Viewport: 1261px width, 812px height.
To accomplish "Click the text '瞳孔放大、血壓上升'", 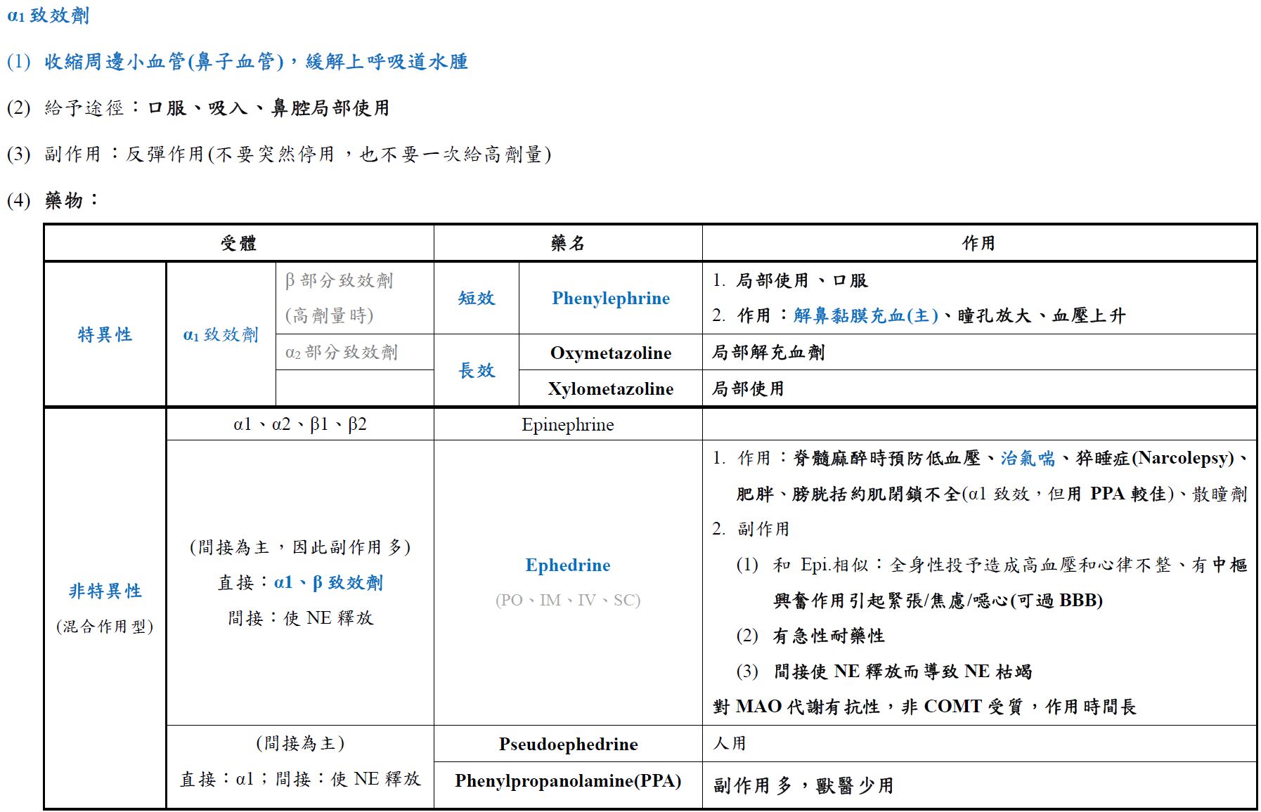I will pyautogui.click(x=1042, y=316).
